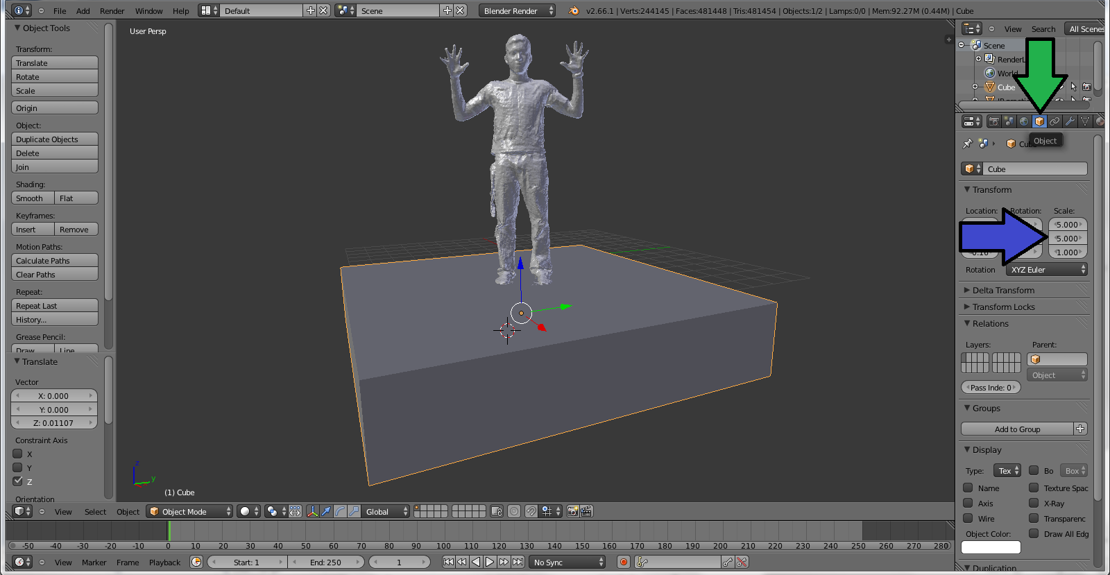The width and height of the screenshot is (1110, 575).
Task: Open the Help menu
Action: [x=181, y=10]
